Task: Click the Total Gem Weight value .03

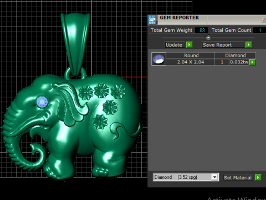Action: click(x=202, y=30)
